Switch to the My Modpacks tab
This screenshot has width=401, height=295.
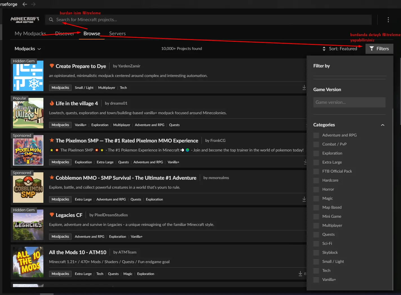click(30, 34)
